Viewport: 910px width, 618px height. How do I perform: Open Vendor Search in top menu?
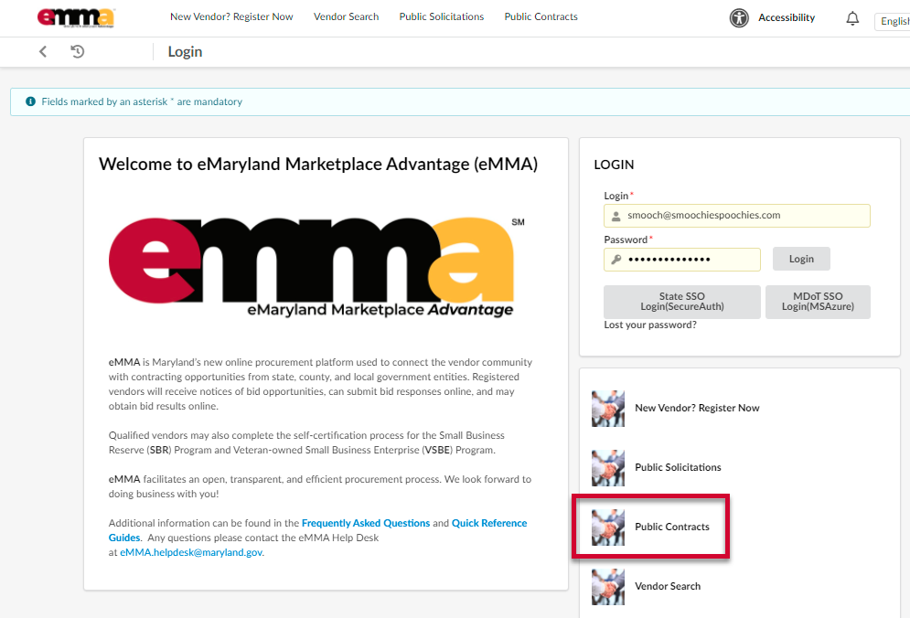pos(346,16)
